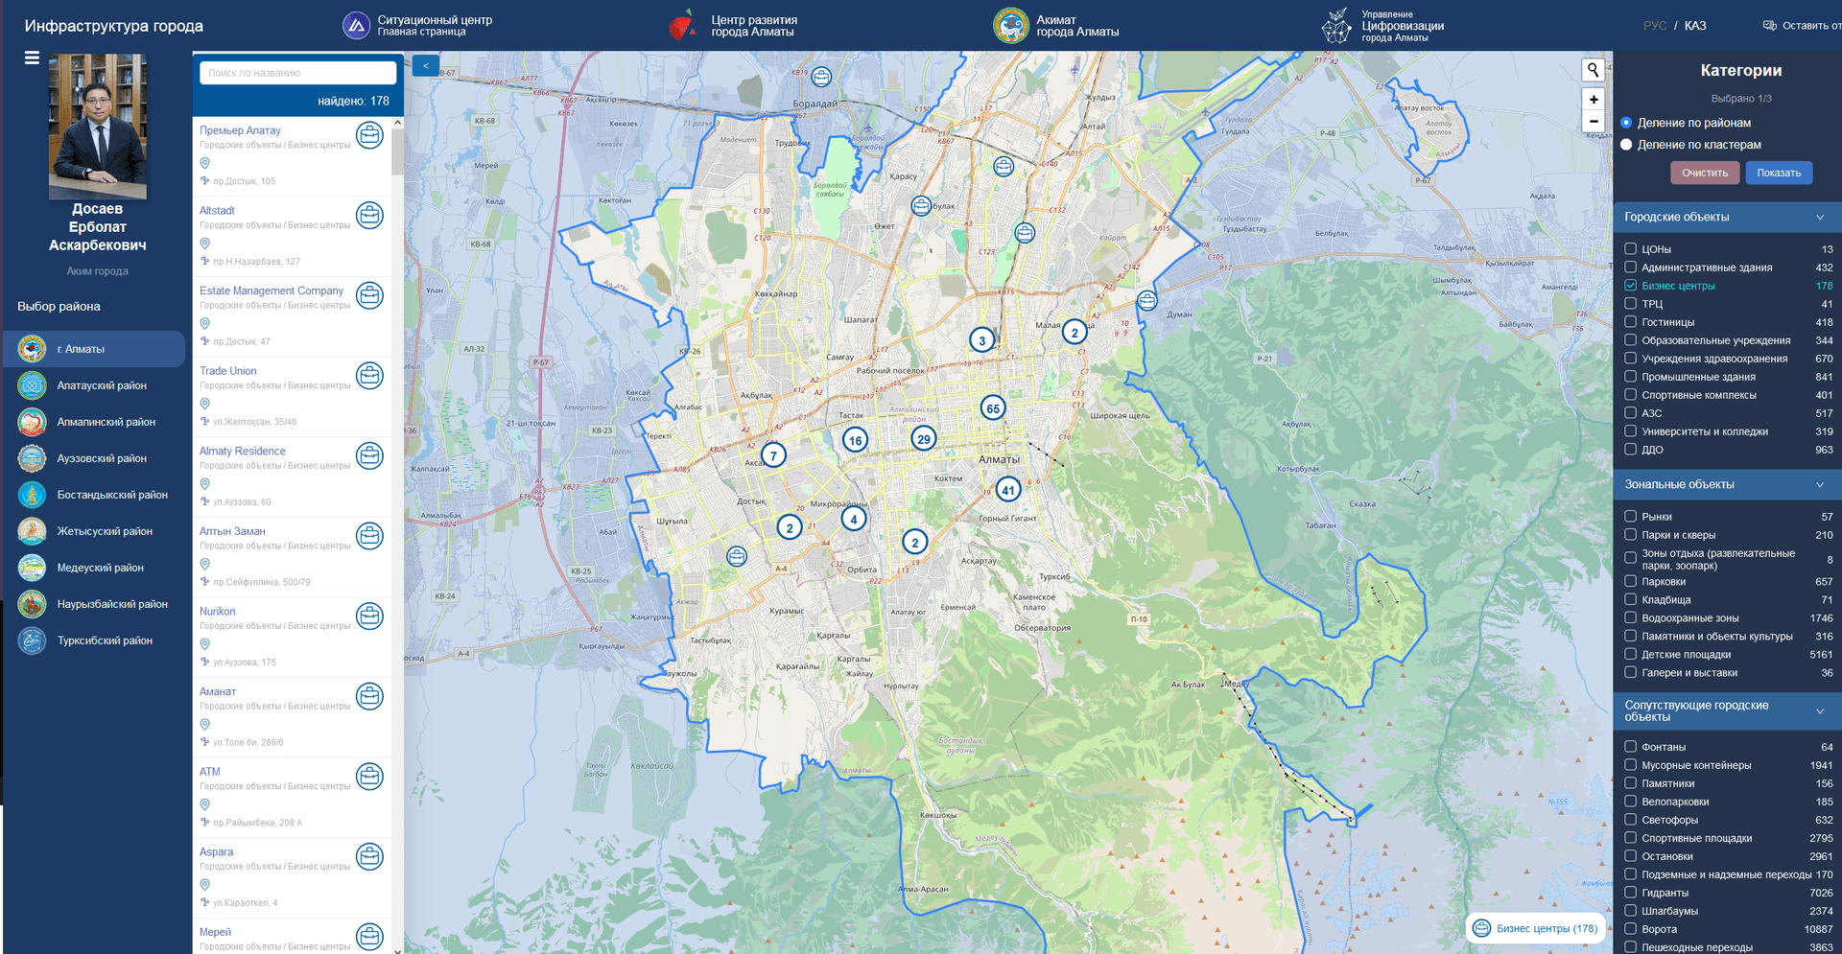Click map cluster marker 16
1842x954 pixels.
855,440
